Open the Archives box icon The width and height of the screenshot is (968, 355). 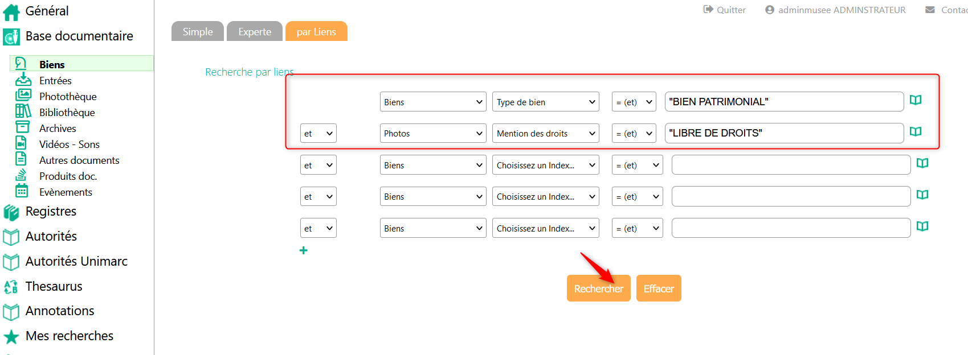22,127
